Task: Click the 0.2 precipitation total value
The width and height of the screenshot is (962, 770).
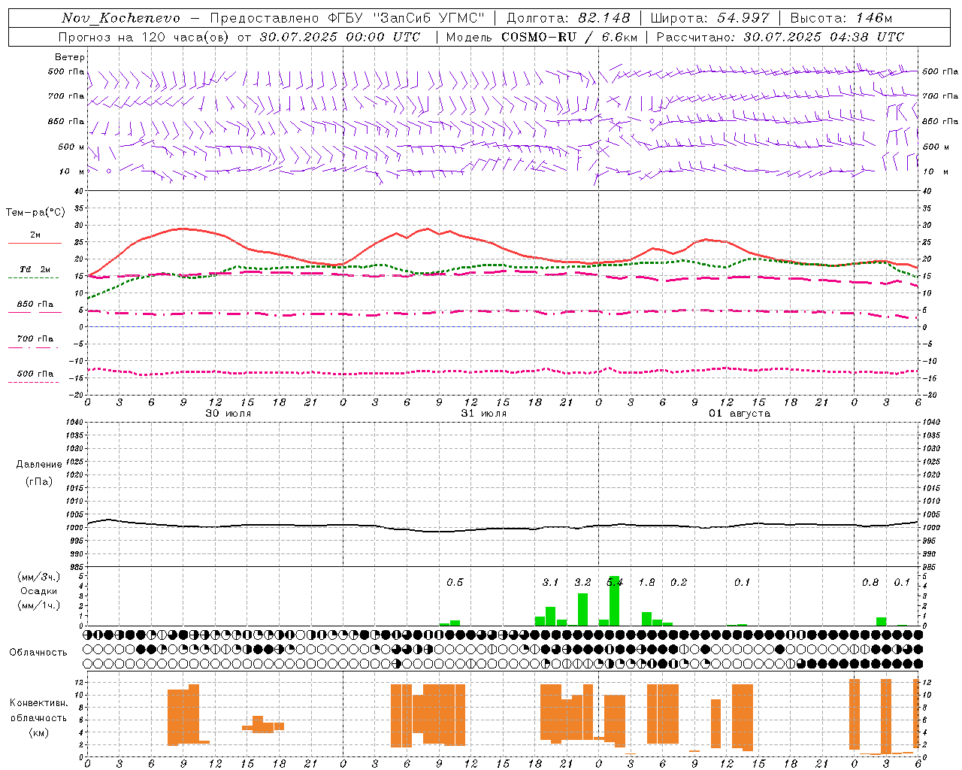Action: [x=679, y=582]
